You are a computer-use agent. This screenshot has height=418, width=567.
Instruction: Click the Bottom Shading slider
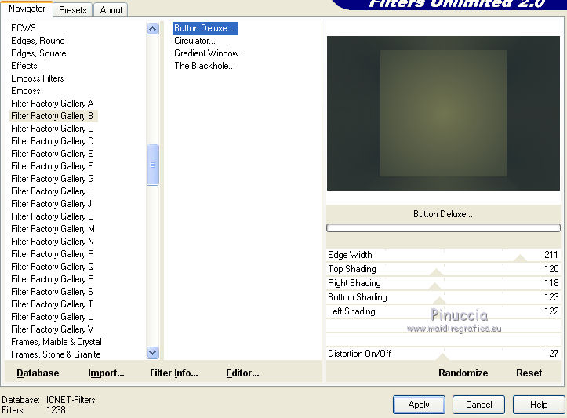[443, 297]
